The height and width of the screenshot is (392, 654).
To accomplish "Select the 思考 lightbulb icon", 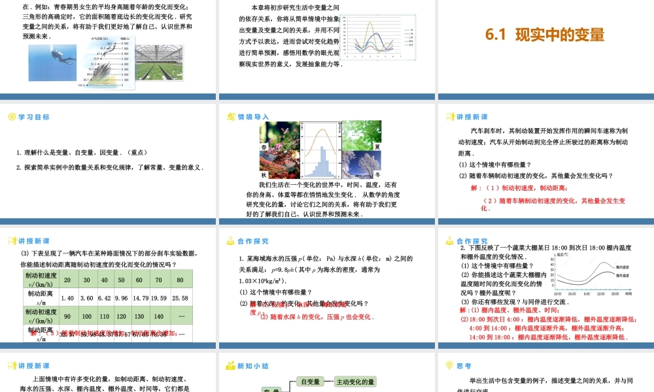I will pos(448,366).
